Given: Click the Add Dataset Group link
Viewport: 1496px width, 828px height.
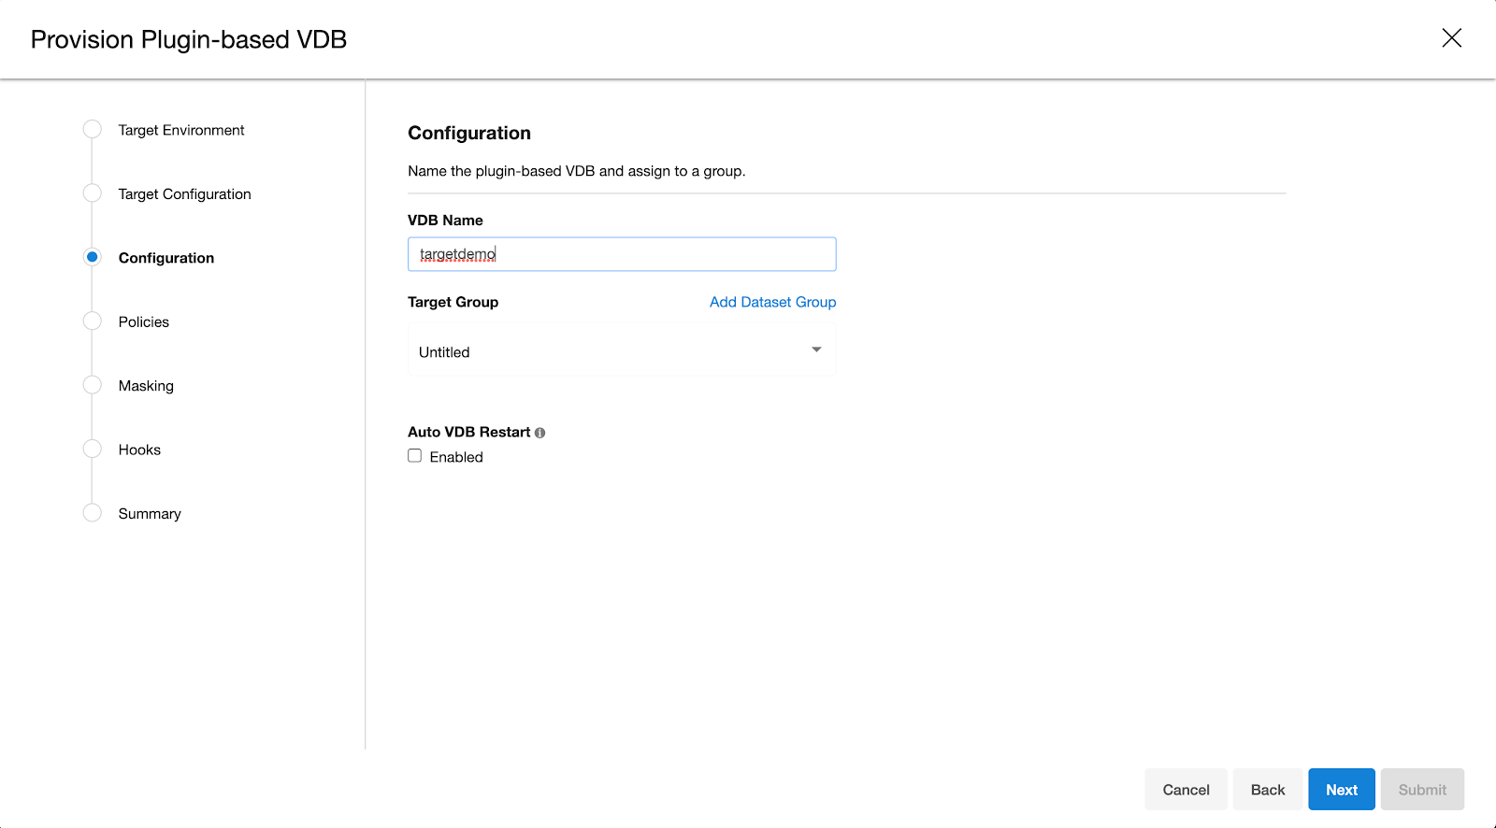Looking at the screenshot, I should click(772, 302).
